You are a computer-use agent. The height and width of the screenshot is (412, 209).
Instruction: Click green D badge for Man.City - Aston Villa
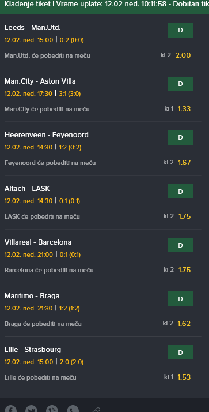[x=180, y=84]
